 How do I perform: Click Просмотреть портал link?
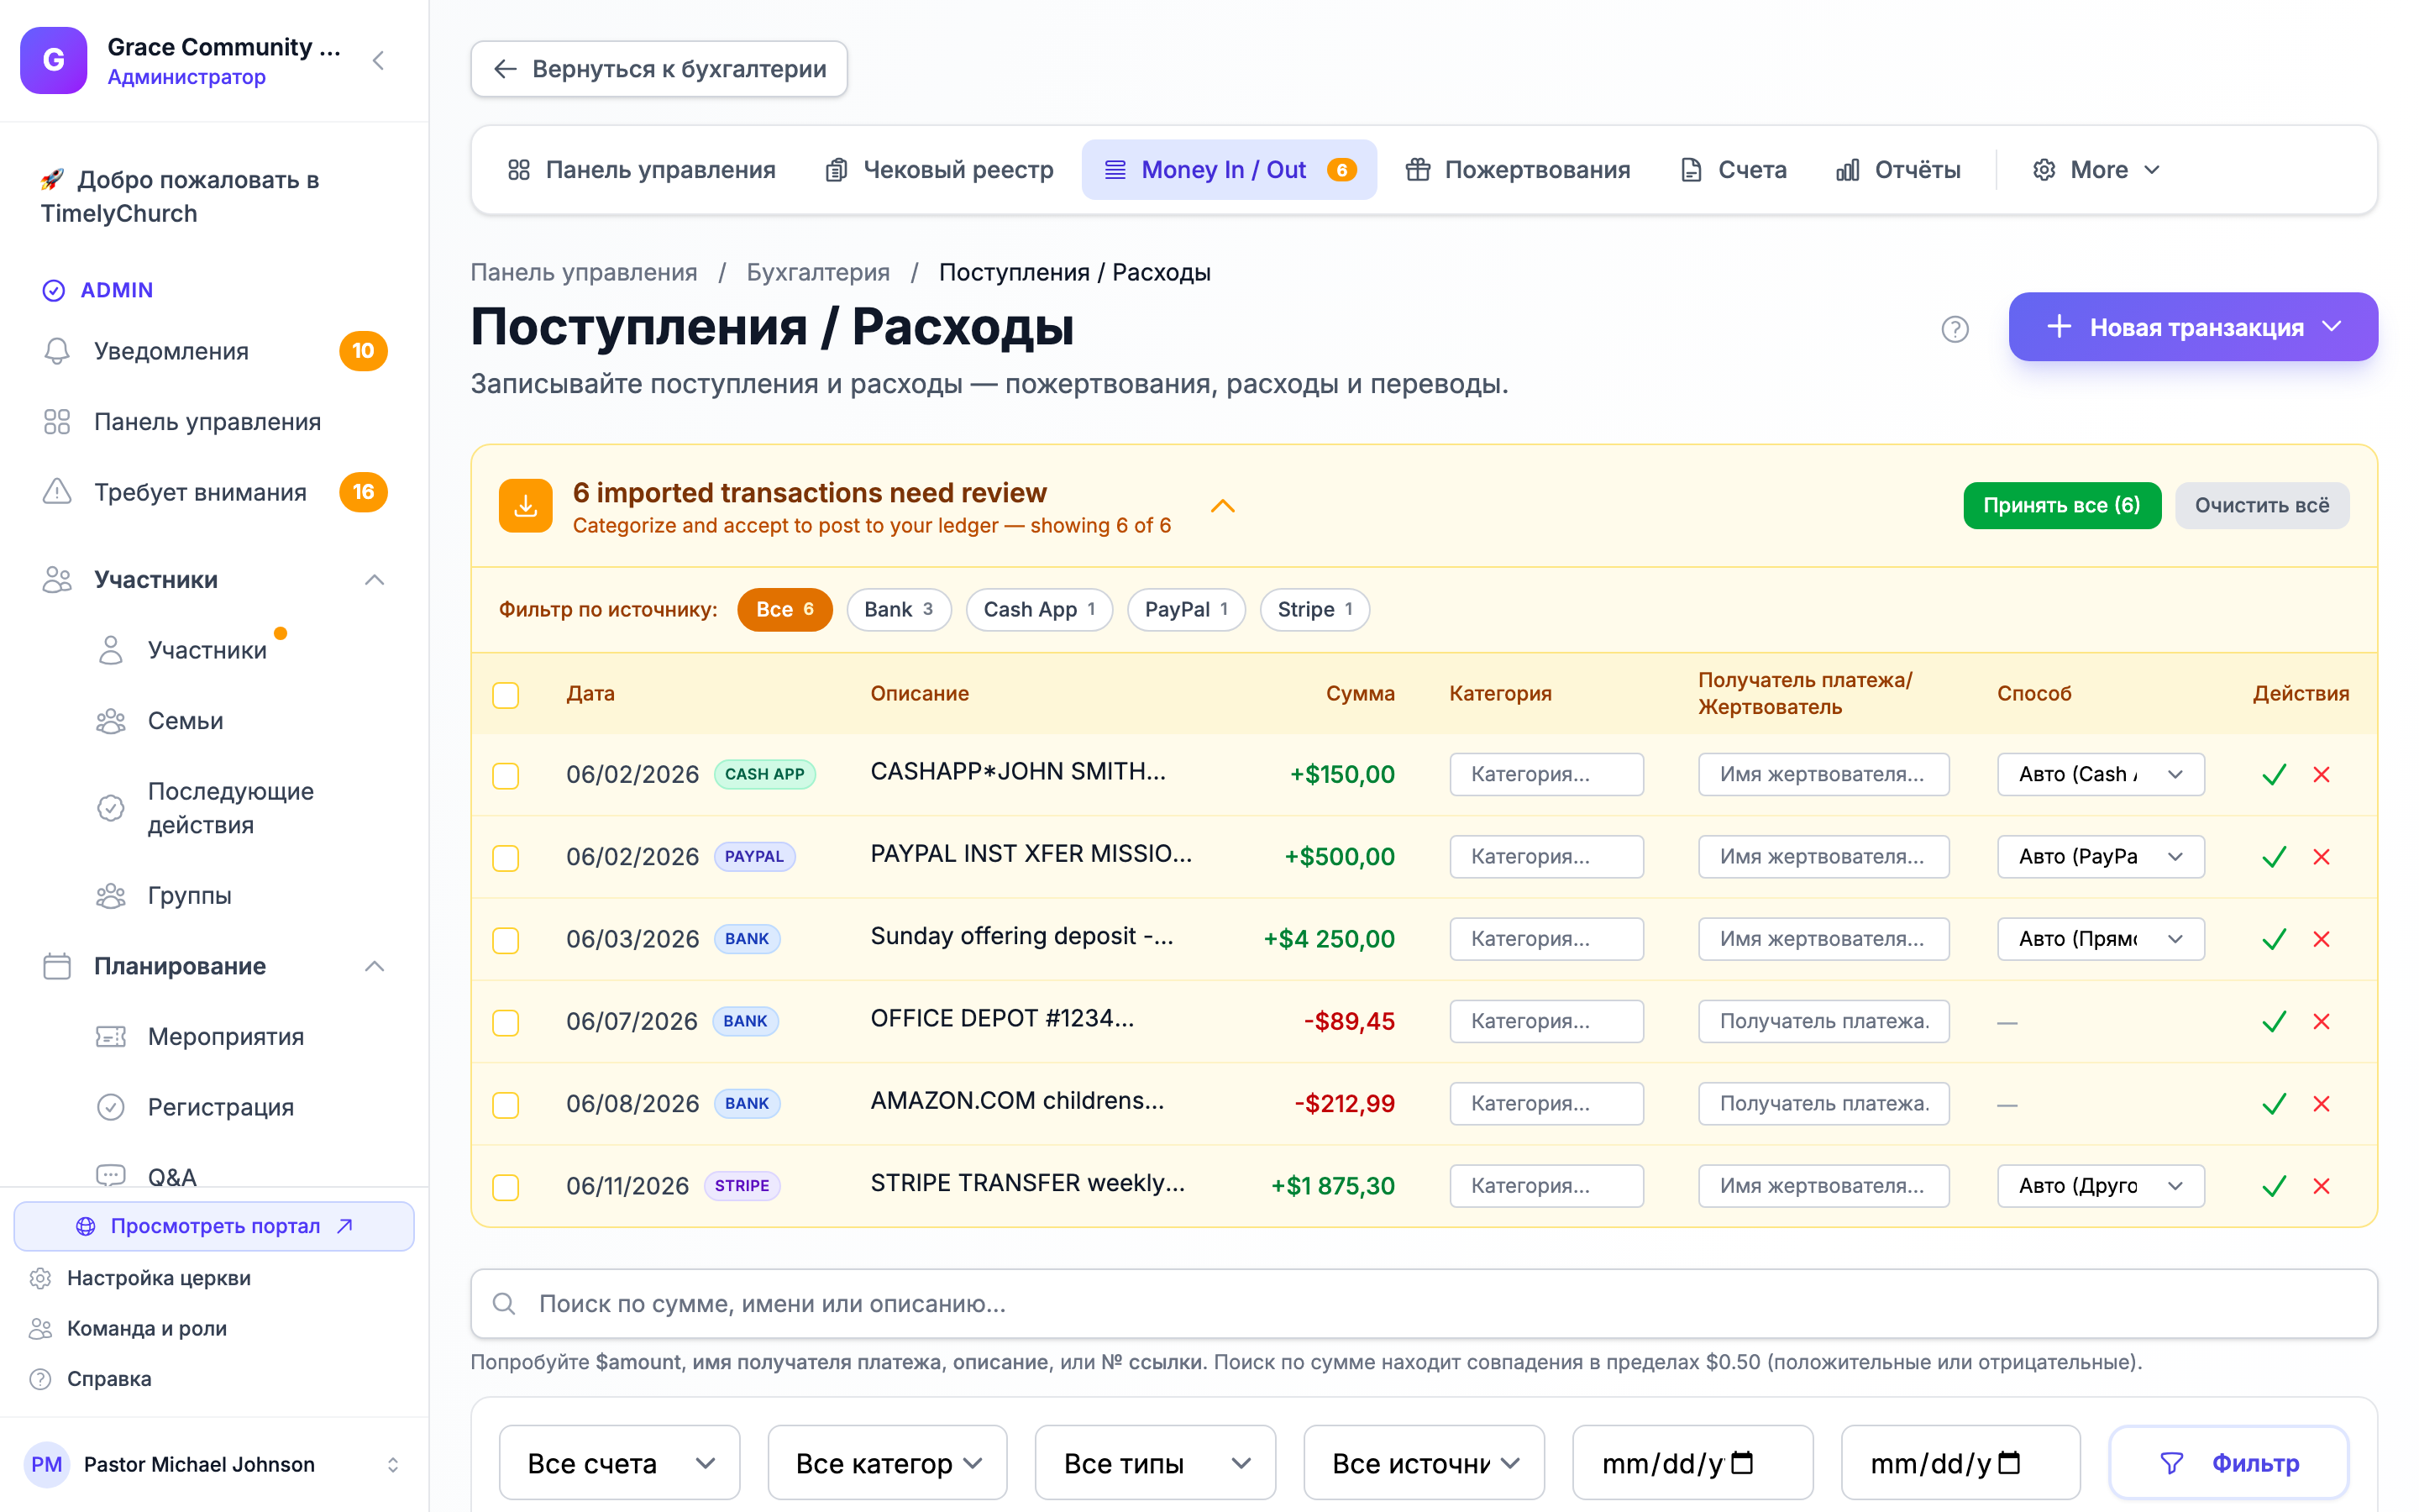[214, 1226]
